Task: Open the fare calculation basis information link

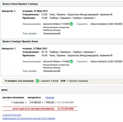Action: click(29, 118)
